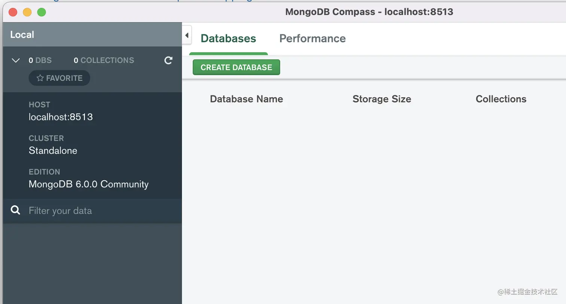Click the 0 DBS counter
The height and width of the screenshot is (304, 566).
pos(40,60)
